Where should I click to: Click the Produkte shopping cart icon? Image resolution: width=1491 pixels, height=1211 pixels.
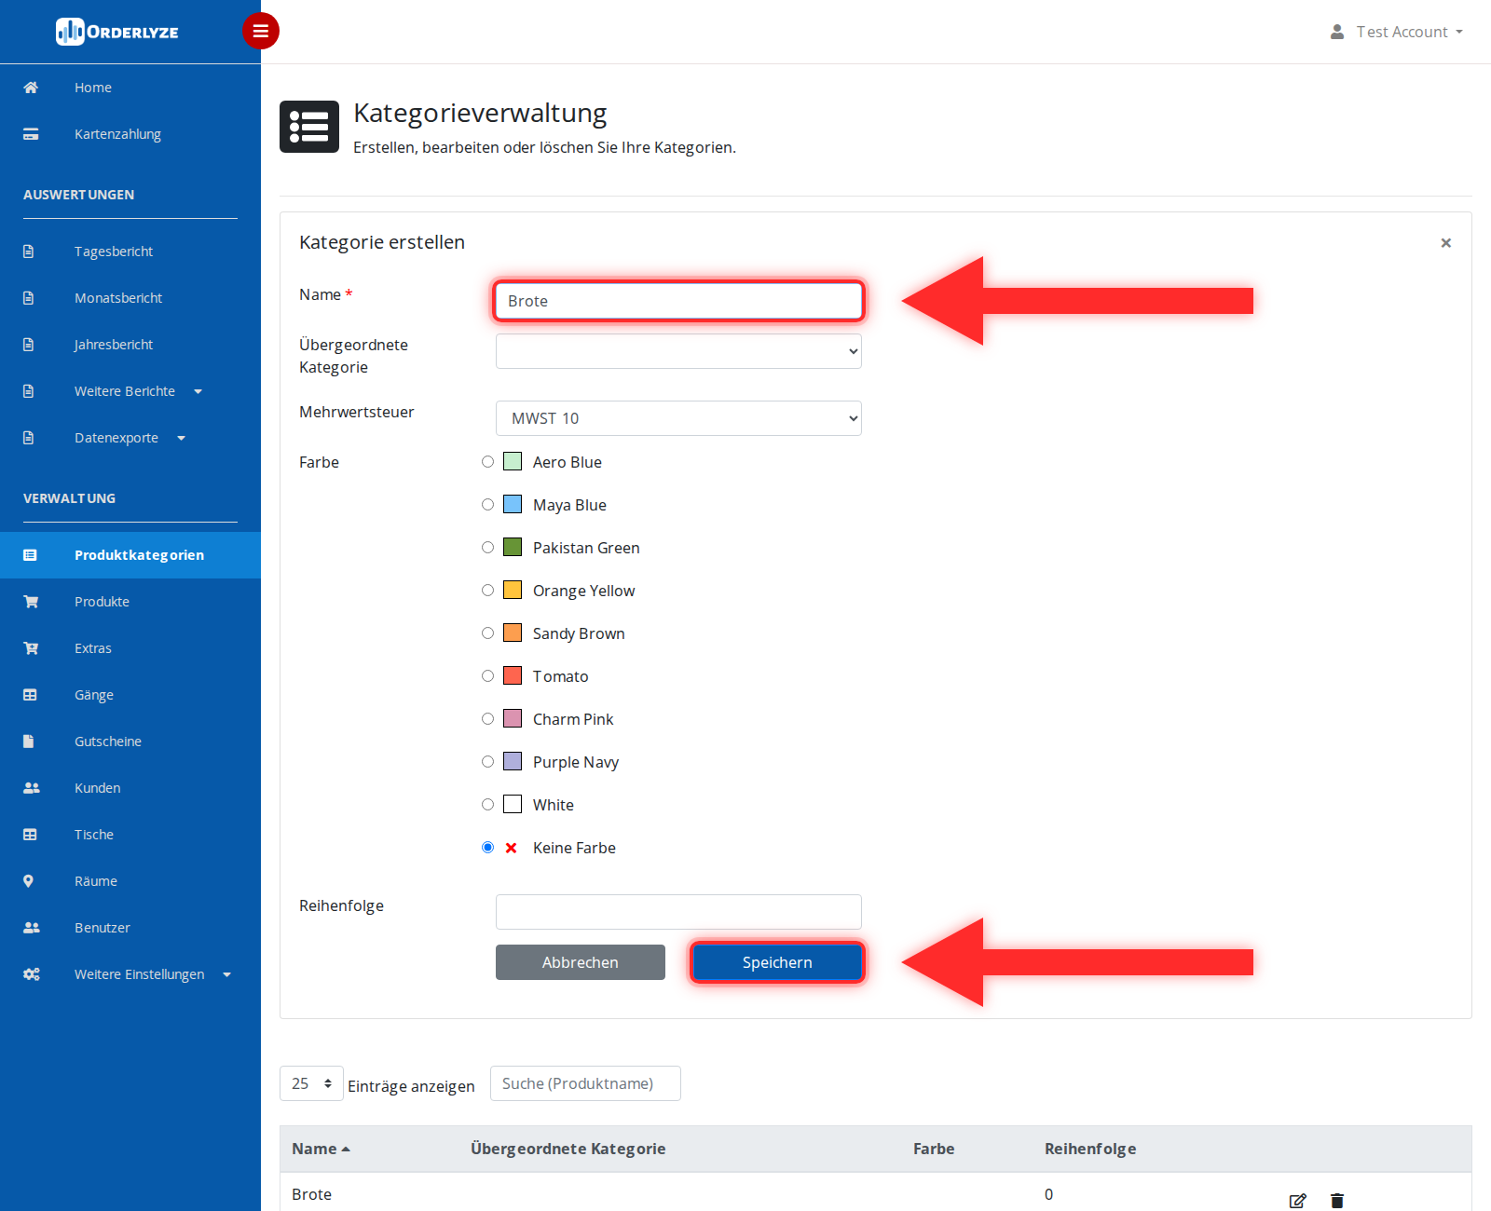31,602
